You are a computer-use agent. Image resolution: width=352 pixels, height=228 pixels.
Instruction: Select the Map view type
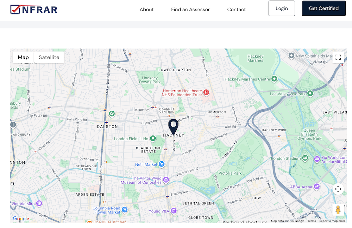click(23, 57)
